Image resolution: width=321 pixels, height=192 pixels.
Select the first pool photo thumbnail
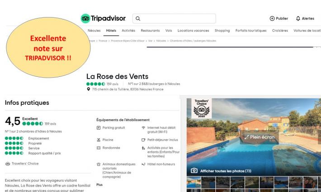194,183
